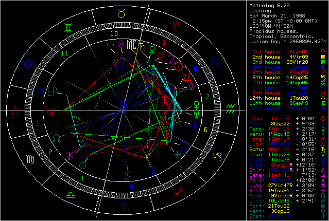Image resolution: width=329 pixels, height=221 pixels.
Task: Click the Jupiter glyph inside the chart wheel
Action: (x=186, y=78)
